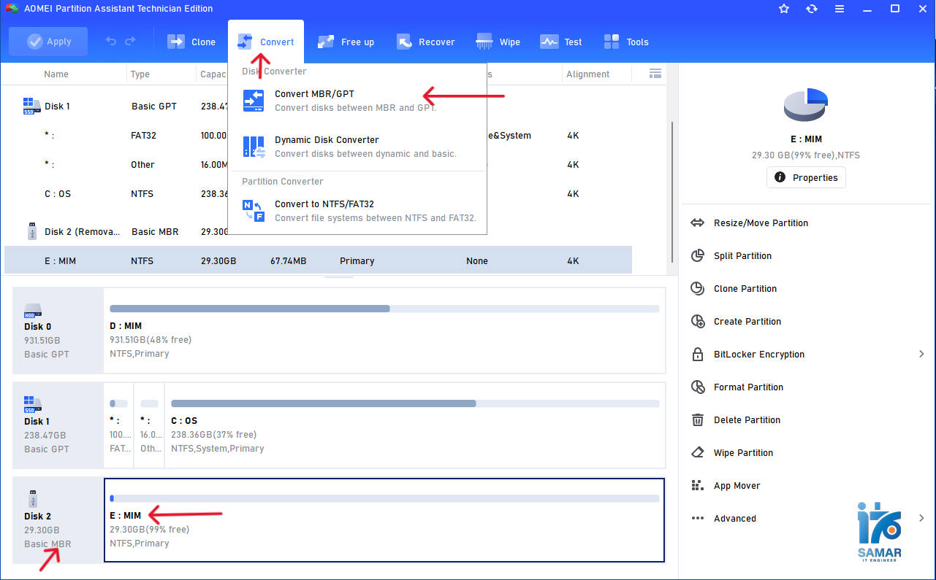Expand the Advanced options arrow

point(921,519)
